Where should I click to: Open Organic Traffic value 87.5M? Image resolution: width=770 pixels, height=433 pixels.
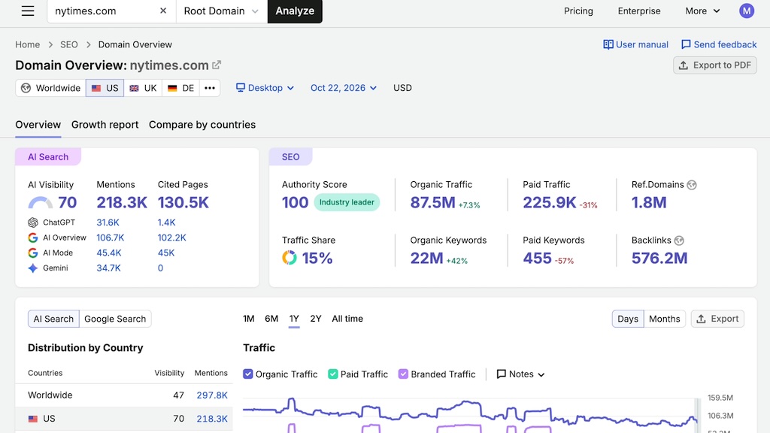tap(432, 202)
